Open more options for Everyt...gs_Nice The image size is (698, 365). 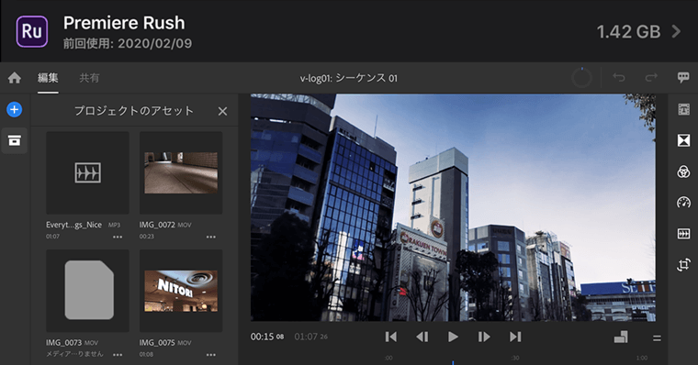pos(118,237)
